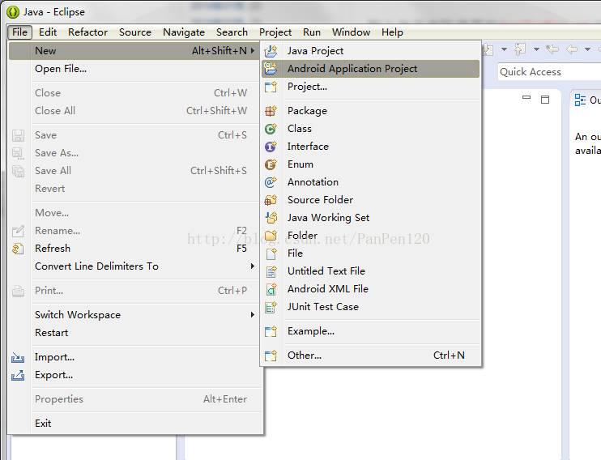Open the Edit menu
601x460 pixels.
pyautogui.click(x=48, y=32)
